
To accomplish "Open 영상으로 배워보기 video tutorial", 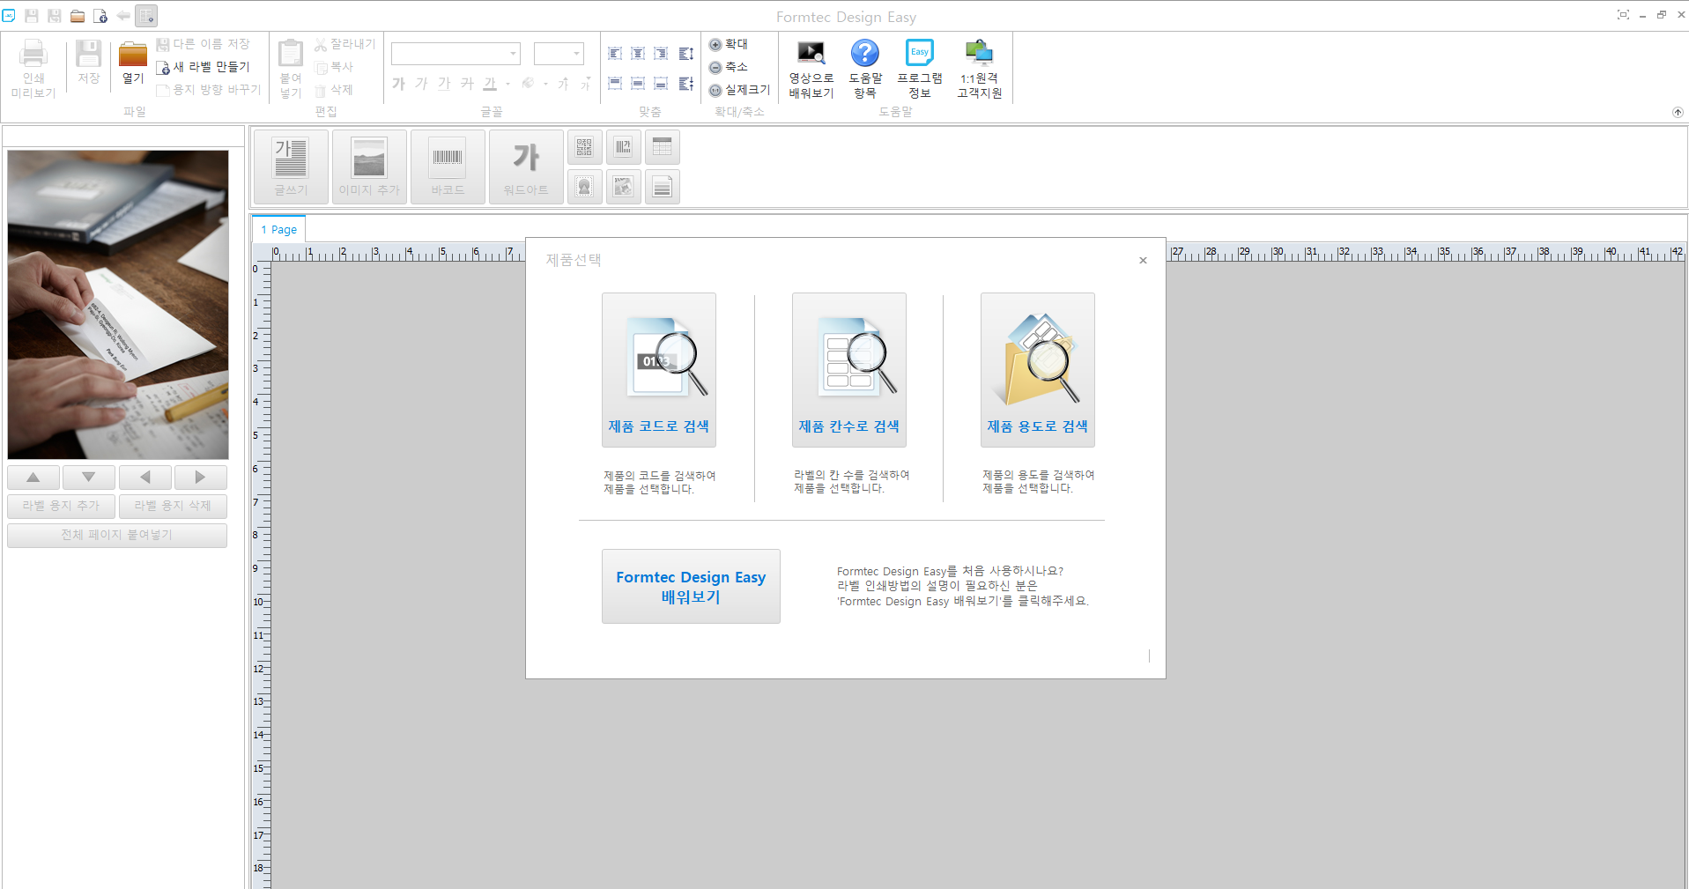I will point(811,69).
